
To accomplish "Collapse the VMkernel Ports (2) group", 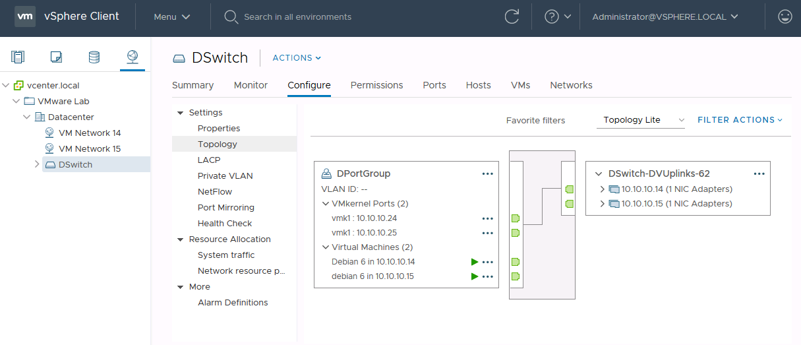I will click(x=325, y=204).
